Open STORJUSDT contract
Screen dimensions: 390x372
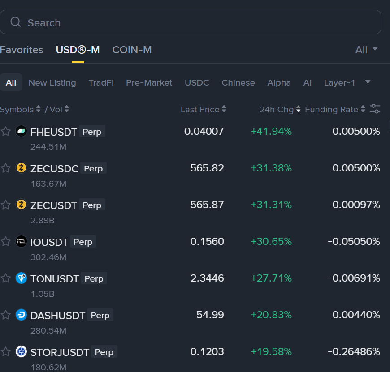click(x=60, y=352)
